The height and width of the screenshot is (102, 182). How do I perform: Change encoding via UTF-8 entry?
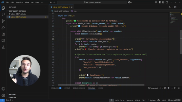[x=137, y=100]
